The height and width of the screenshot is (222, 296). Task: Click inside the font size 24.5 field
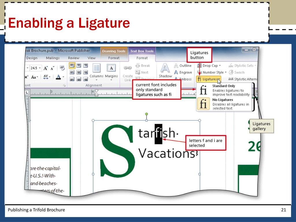pos(34,68)
